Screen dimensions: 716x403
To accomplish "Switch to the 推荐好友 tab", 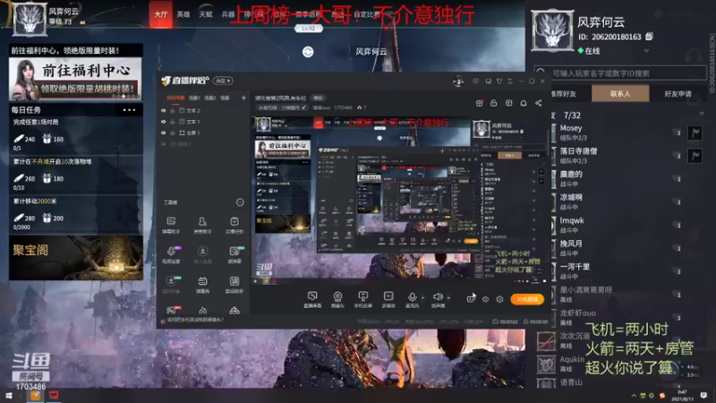I will pos(564,94).
